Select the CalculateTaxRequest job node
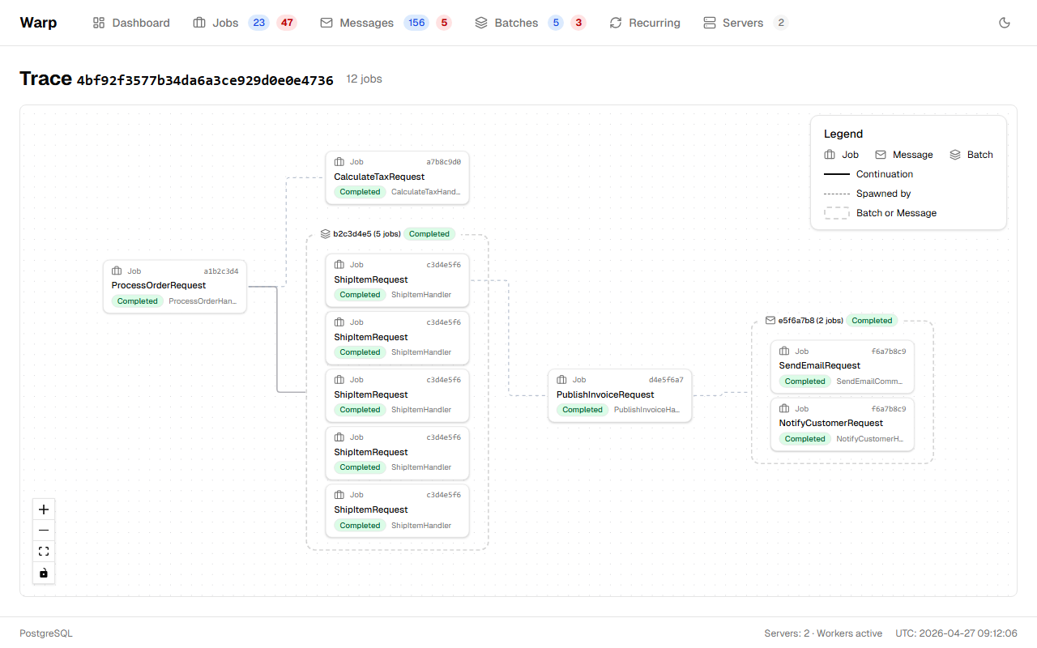This screenshot has width=1037, height=648. tap(397, 177)
